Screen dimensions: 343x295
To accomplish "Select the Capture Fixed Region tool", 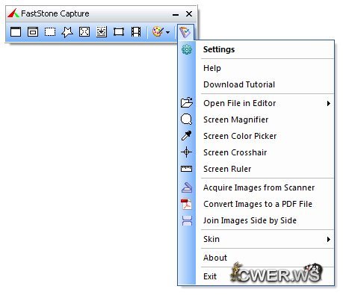I will pos(119,32).
